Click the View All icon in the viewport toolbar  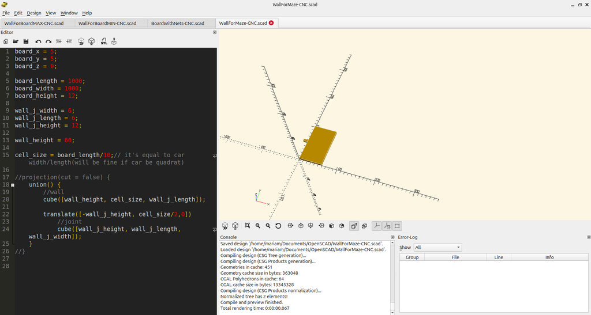(x=247, y=226)
